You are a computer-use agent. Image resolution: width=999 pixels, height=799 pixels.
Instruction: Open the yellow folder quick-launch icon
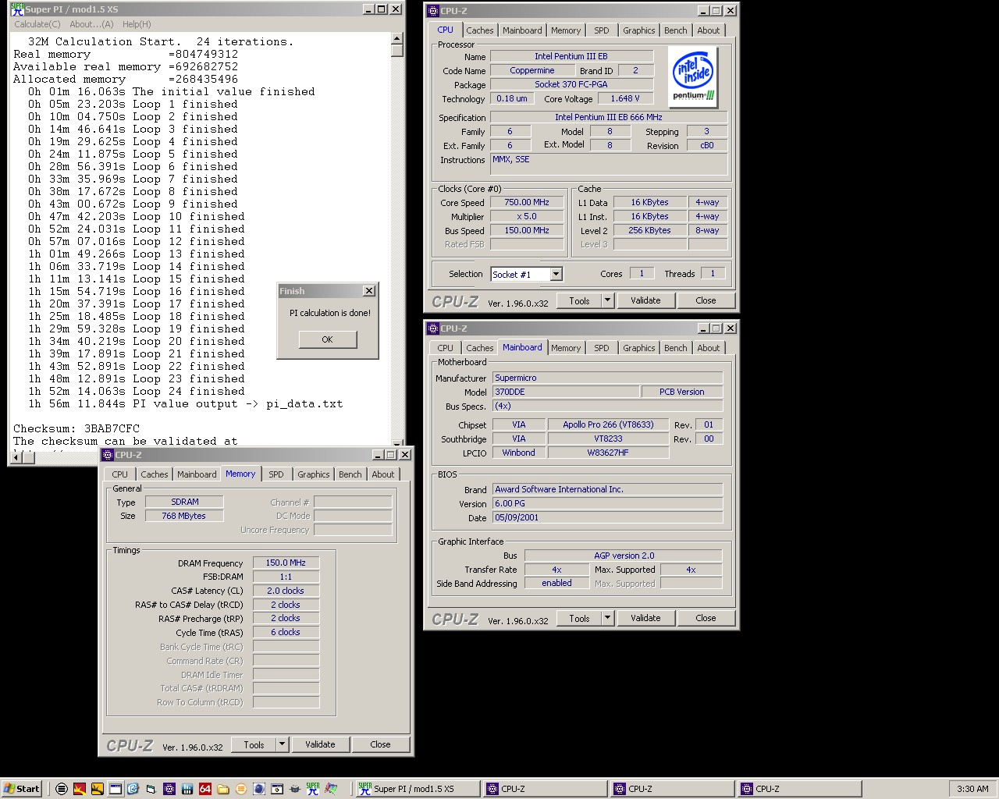pyautogui.click(x=223, y=789)
